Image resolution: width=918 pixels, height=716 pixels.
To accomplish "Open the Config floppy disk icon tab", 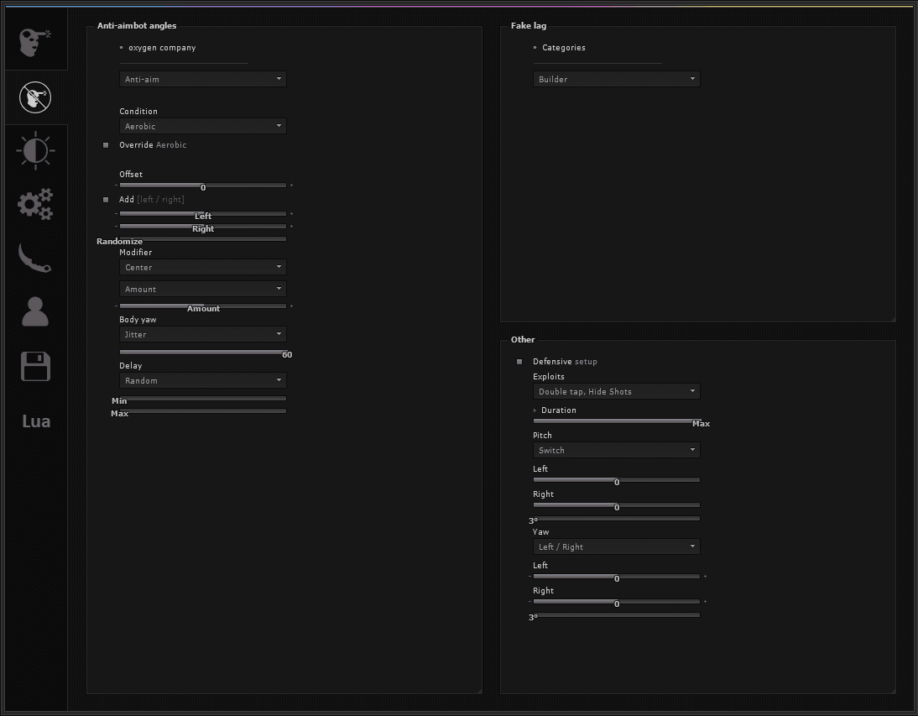I will pyautogui.click(x=35, y=367).
